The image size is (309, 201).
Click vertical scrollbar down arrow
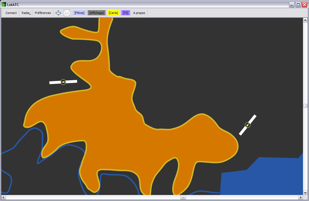point(305,193)
